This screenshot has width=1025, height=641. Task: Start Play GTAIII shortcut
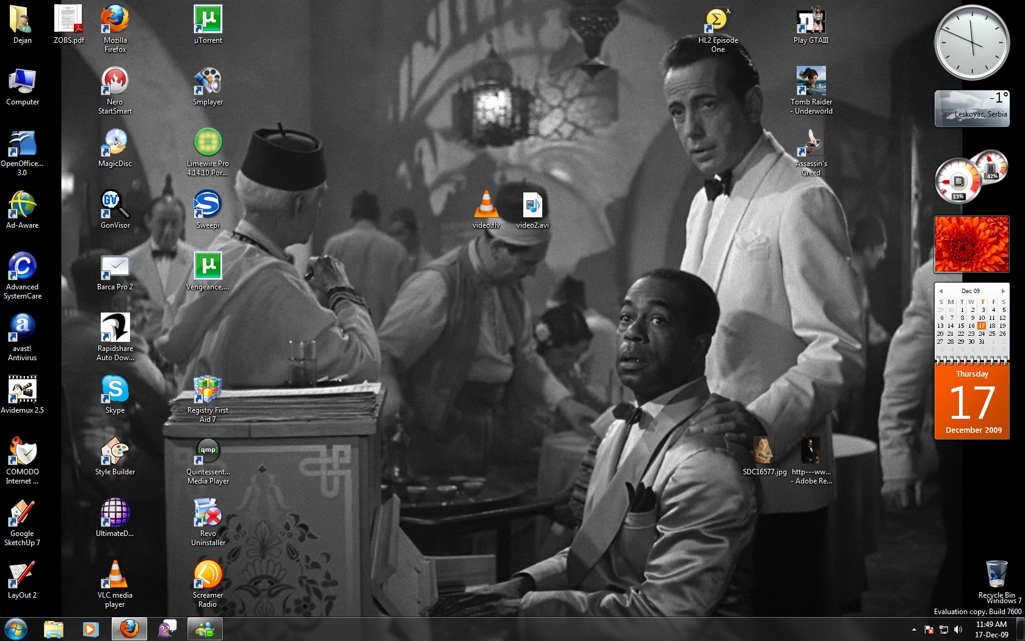[811, 24]
